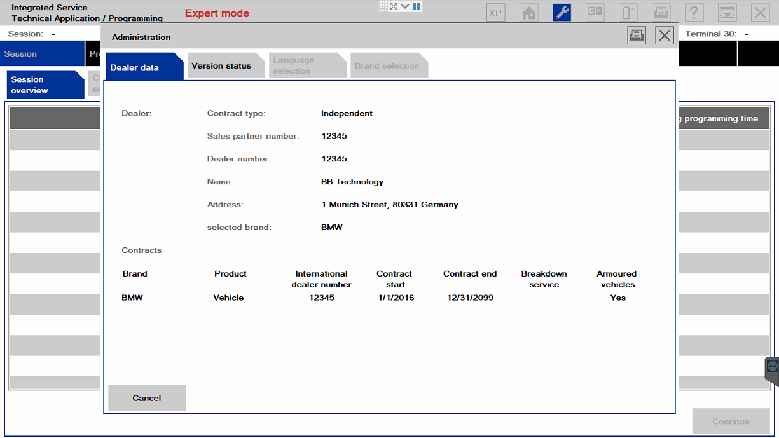Open the battery status icon
The height and width of the screenshot is (438, 779).
click(x=628, y=13)
